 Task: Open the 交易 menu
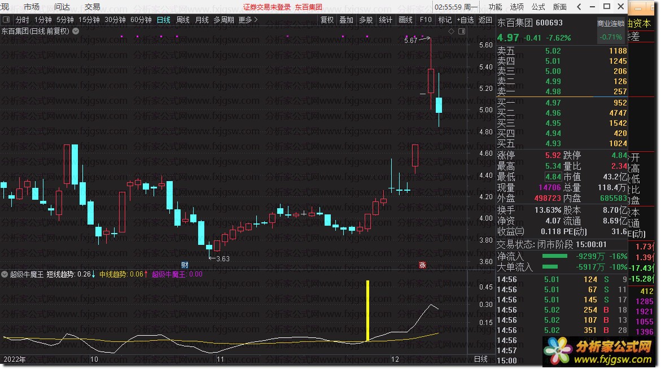[x=93, y=7]
